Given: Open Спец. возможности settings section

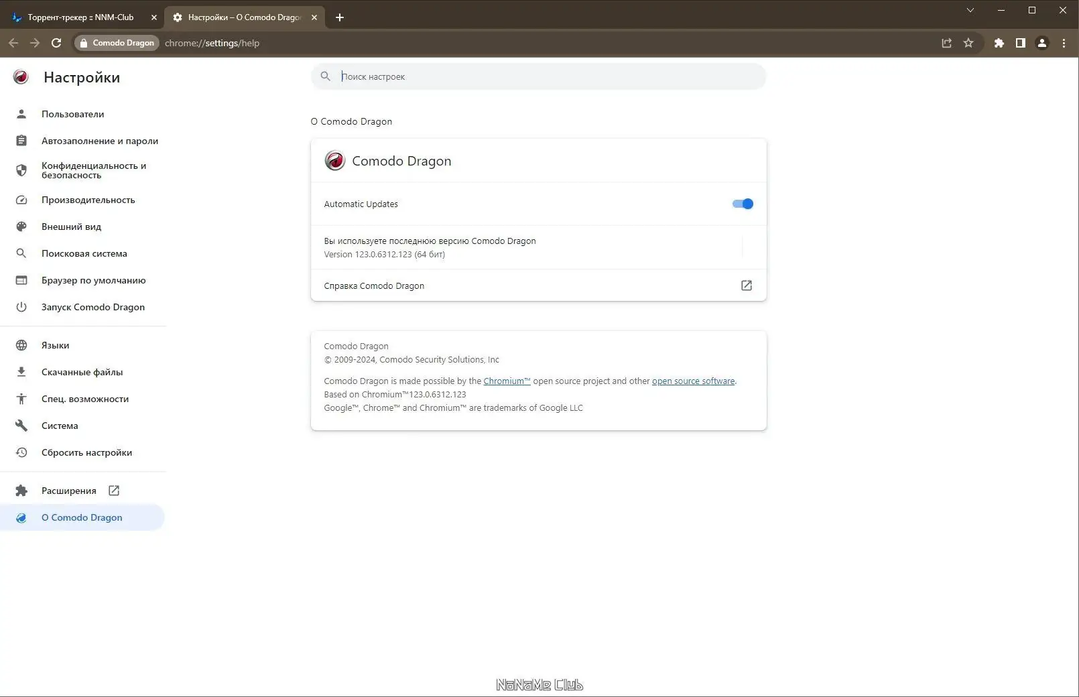Looking at the screenshot, I should [x=83, y=399].
